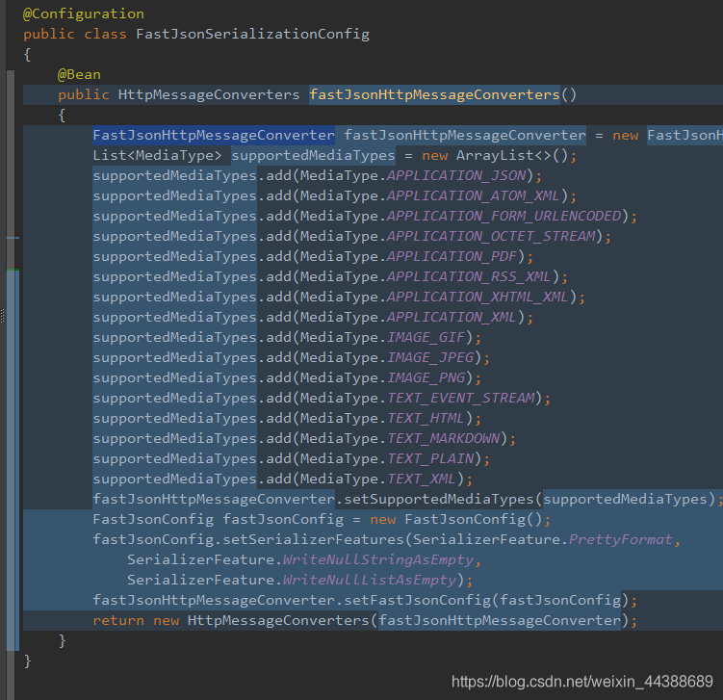Click the return keyword
The height and width of the screenshot is (700, 723).
[x=118, y=621]
